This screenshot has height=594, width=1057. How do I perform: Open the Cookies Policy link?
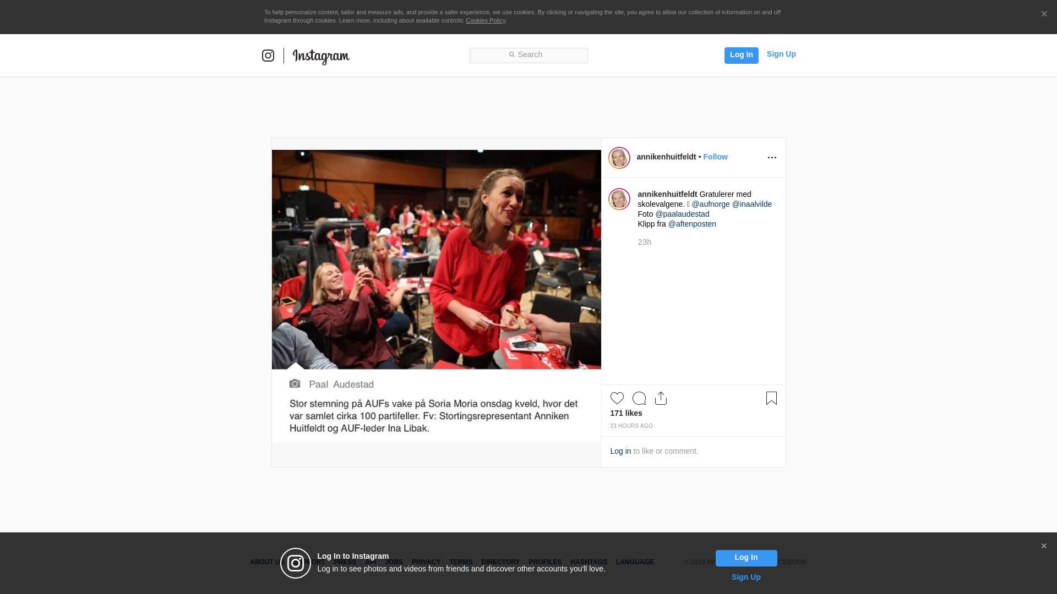pyautogui.click(x=486, y=20)
